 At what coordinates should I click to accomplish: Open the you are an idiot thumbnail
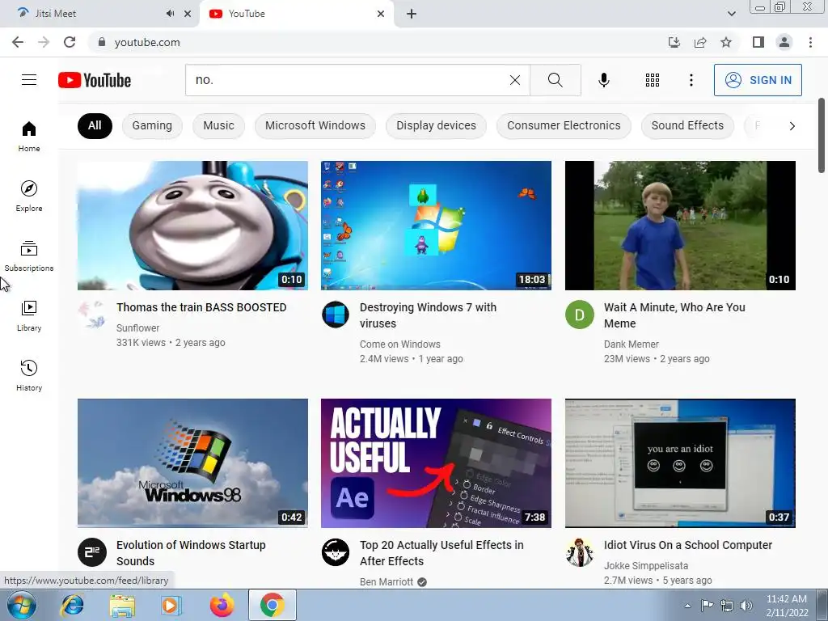click(680, 463)
